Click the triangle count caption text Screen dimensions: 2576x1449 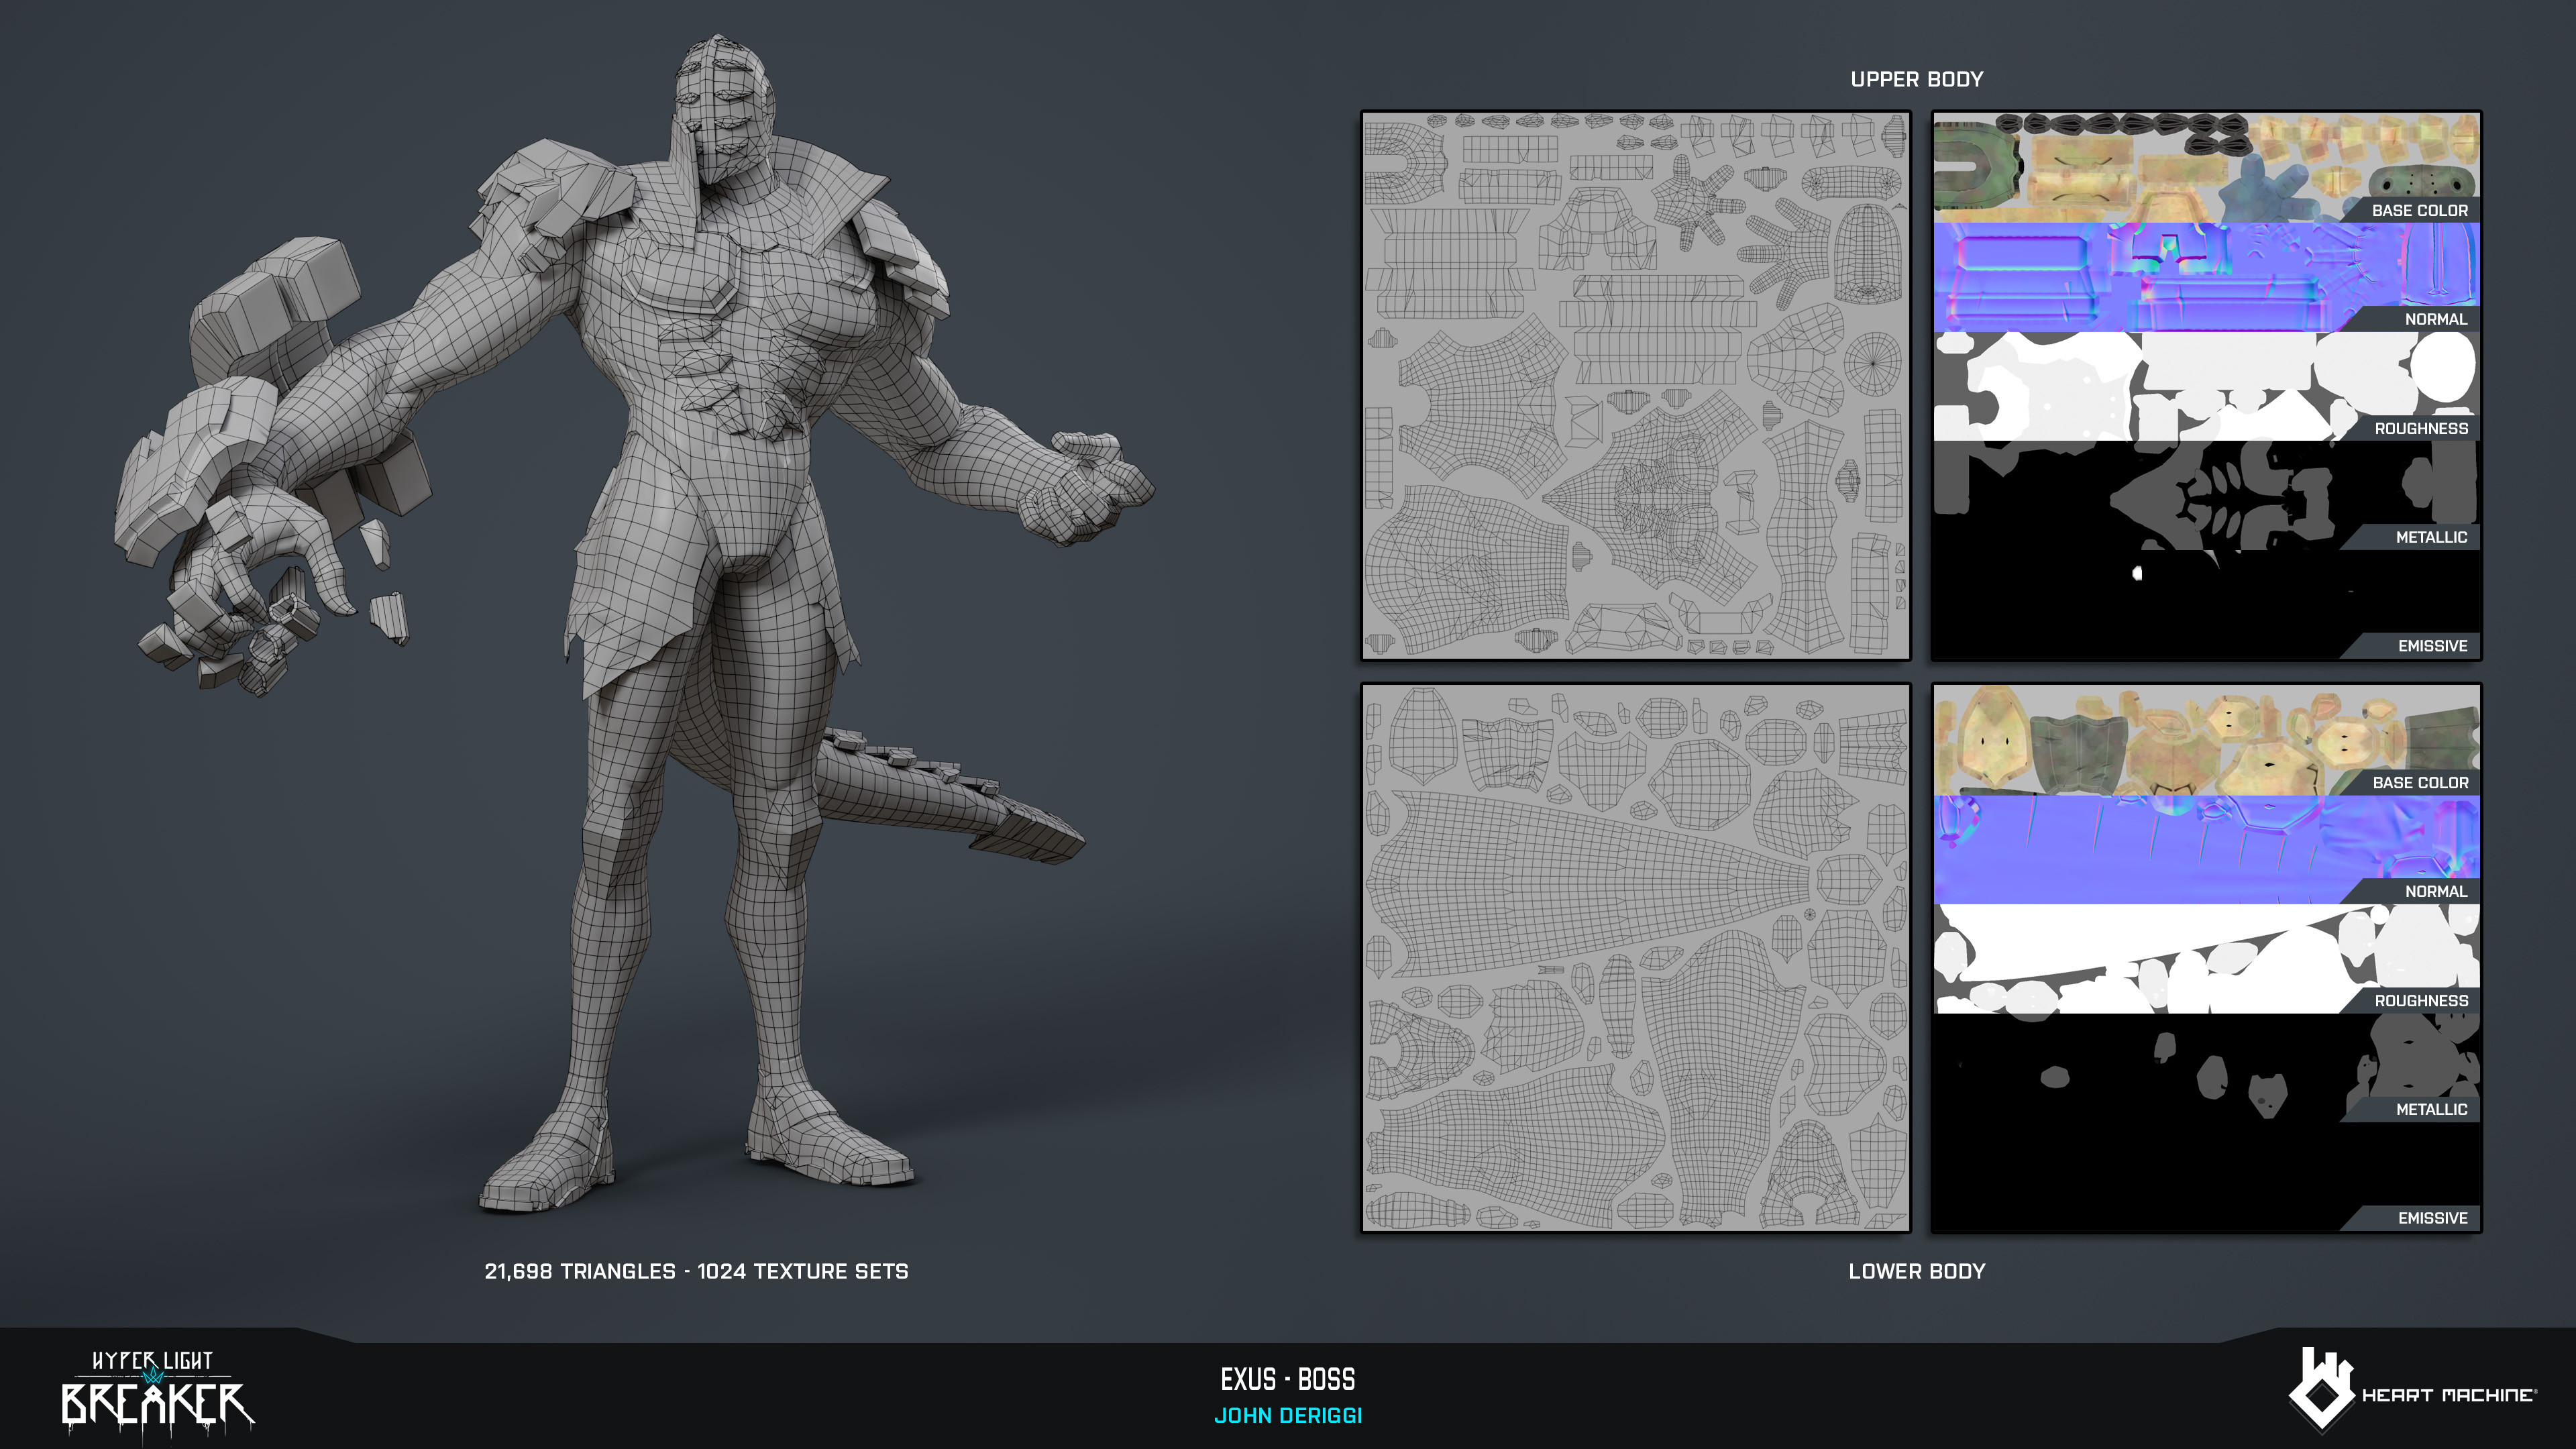(x=696, y=1271)
